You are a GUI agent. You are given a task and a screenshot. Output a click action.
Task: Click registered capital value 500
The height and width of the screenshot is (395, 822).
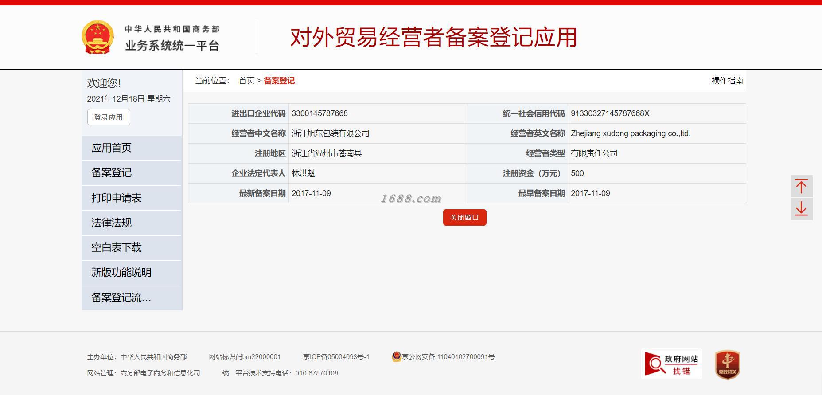tap(577, 173)
